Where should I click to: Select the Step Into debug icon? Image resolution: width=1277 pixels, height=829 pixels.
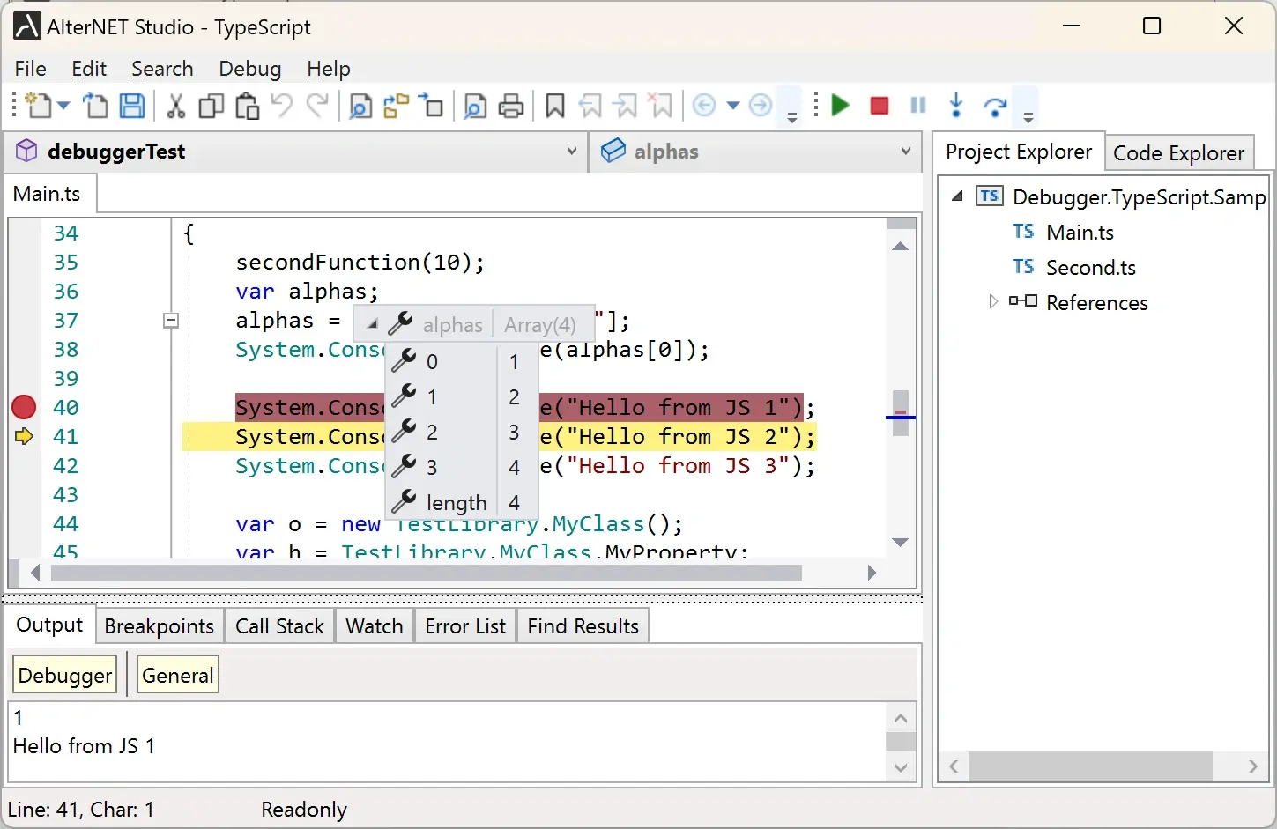(x=955, y=106)
